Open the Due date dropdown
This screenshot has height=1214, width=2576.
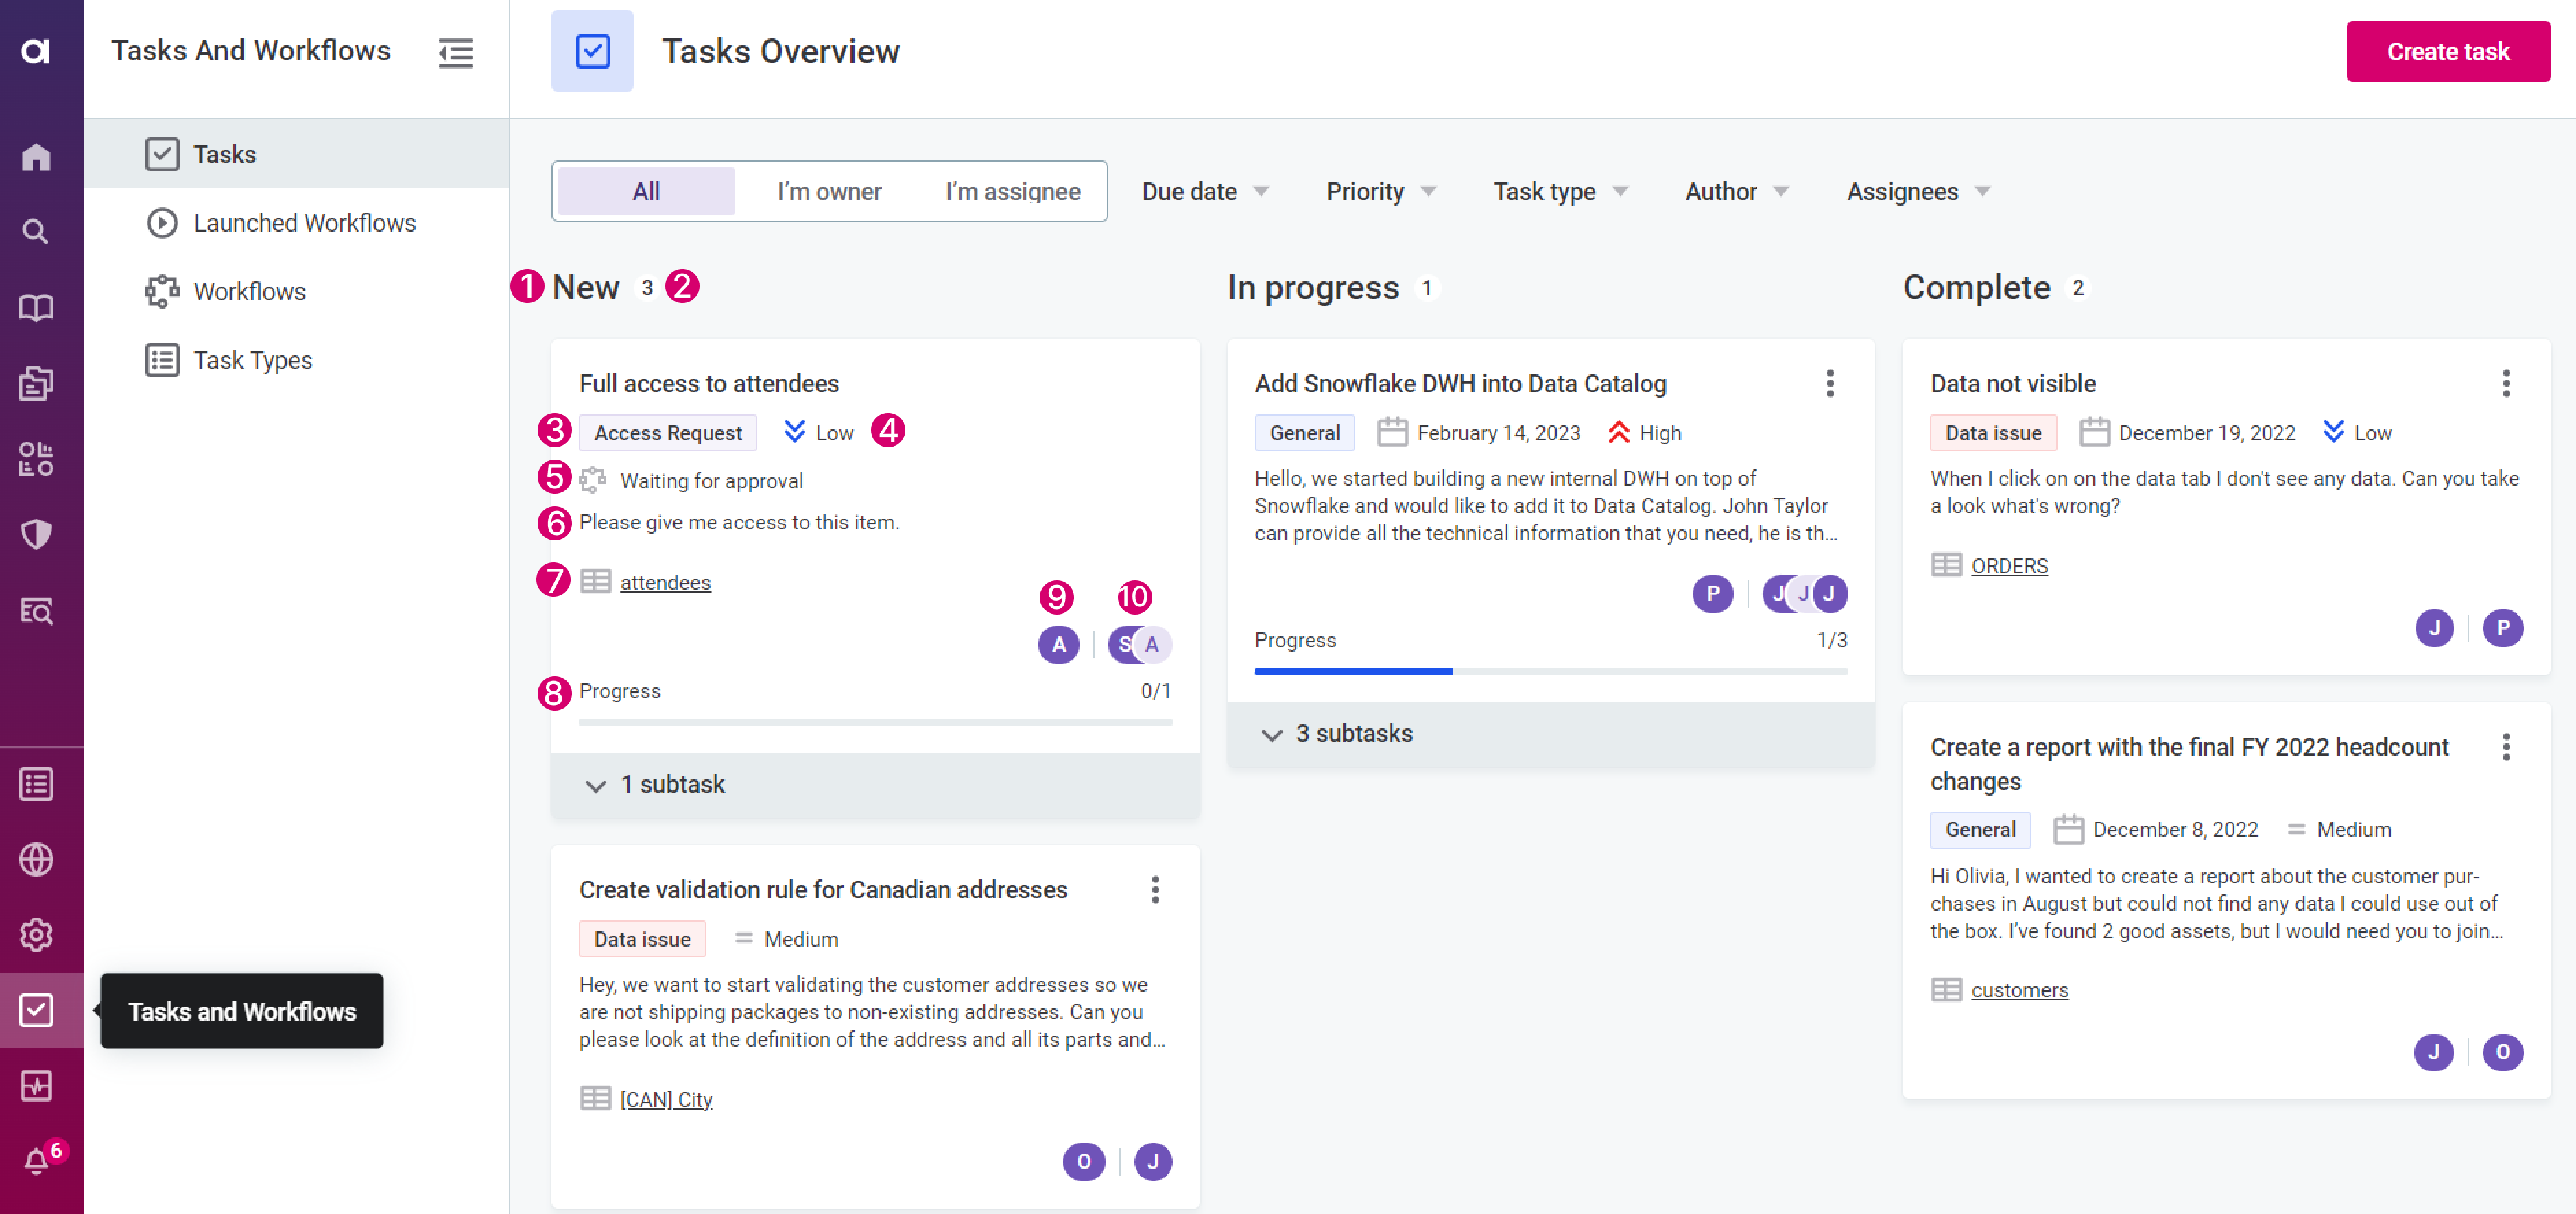coord(1204,191)
